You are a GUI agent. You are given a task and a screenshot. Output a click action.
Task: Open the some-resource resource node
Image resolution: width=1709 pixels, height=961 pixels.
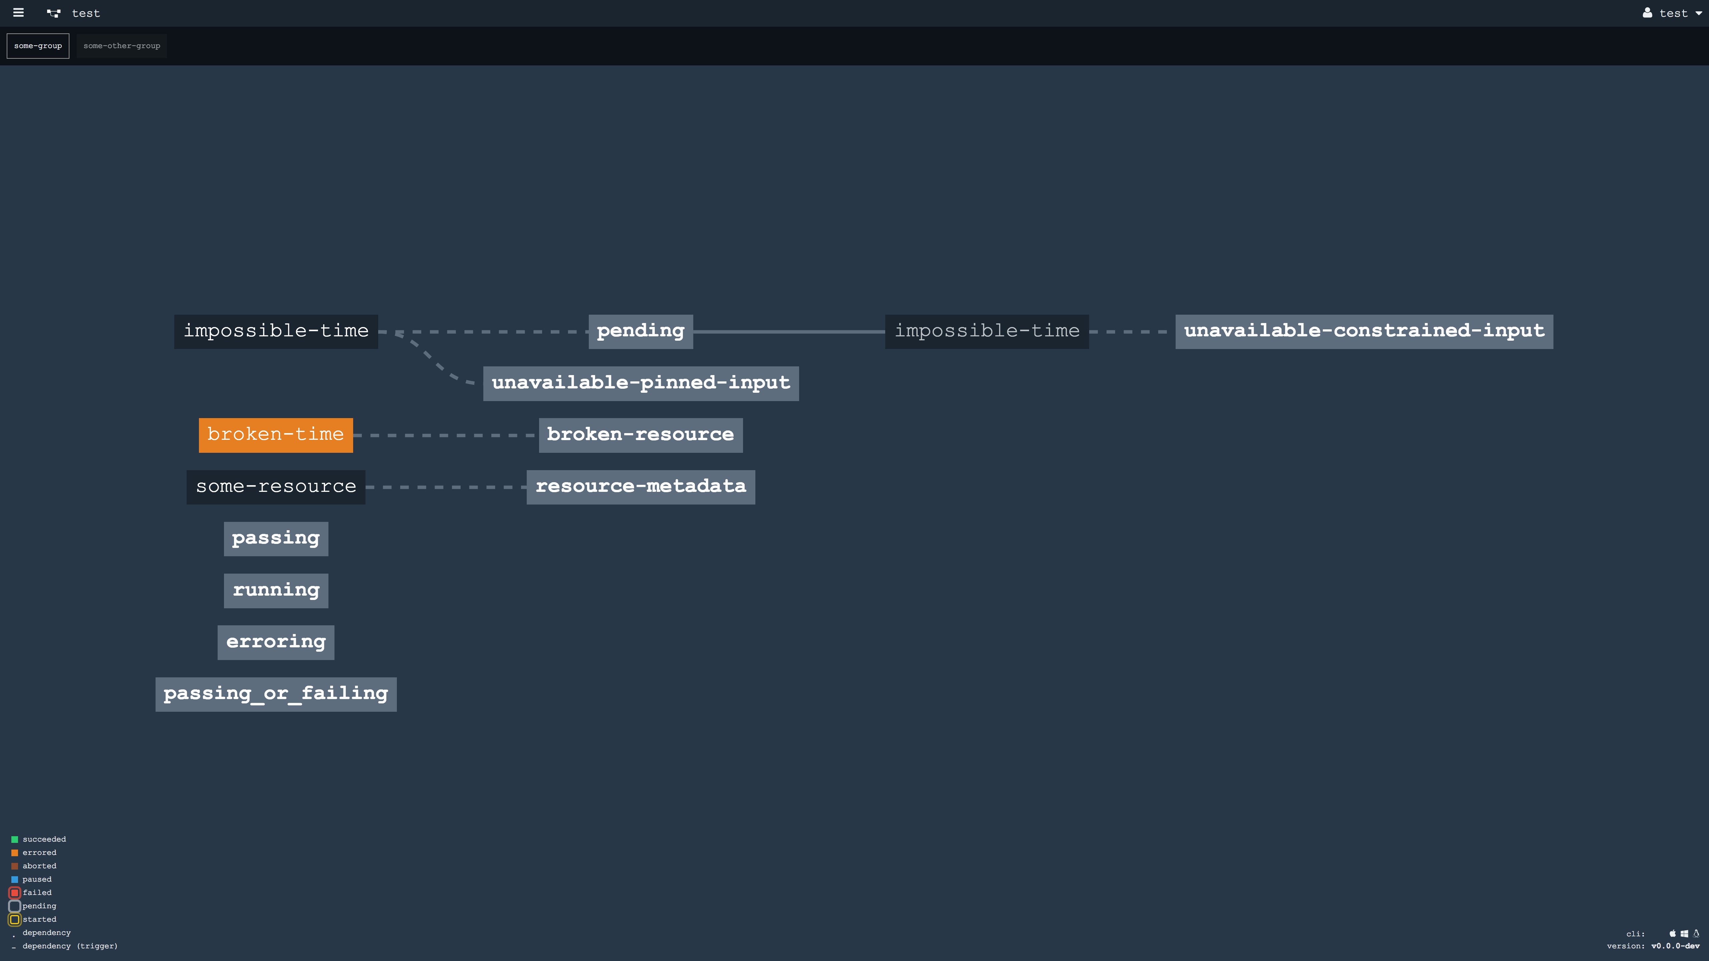[276, 487]
